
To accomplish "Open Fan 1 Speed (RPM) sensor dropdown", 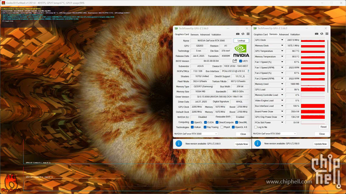I will (282, 68).
